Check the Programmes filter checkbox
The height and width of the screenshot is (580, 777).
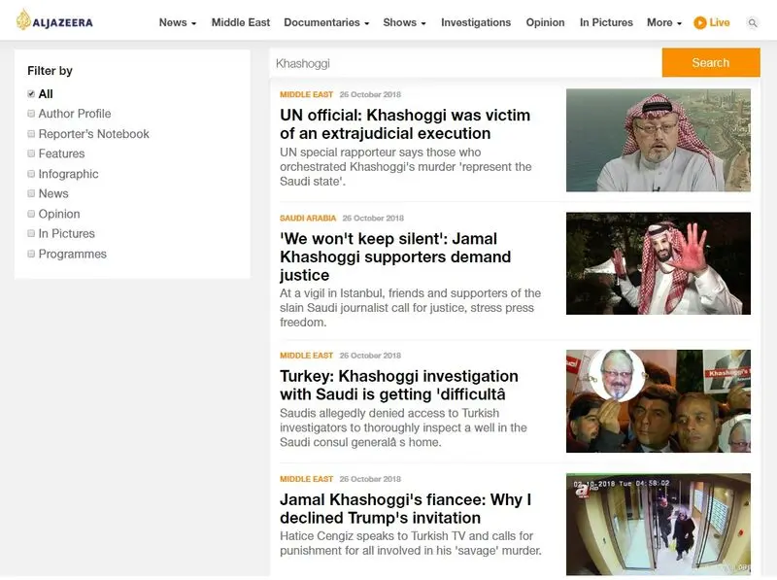pos(31,254)
